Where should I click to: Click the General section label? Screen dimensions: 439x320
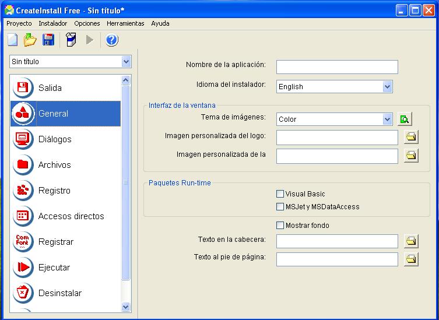coord(53,114)
